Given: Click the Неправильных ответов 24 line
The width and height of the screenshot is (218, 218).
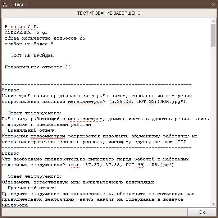Looking at the screenshot, I should point(38,67).
